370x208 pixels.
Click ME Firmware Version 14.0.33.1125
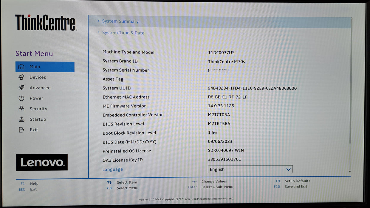[x=221, y=106]
